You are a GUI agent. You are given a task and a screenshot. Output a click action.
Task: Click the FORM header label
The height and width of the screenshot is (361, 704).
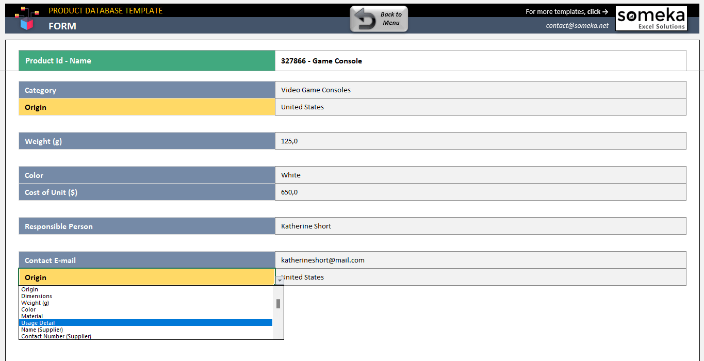(62, 26)
